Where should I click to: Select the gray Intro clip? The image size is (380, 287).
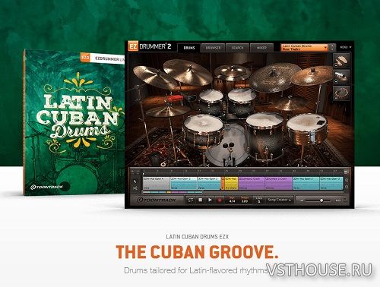click(x=157, y=183)
